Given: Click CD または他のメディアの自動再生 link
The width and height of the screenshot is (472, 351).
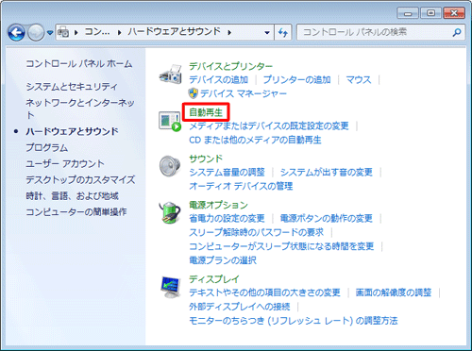Looking at the screenshot, I should click(255, 140).
